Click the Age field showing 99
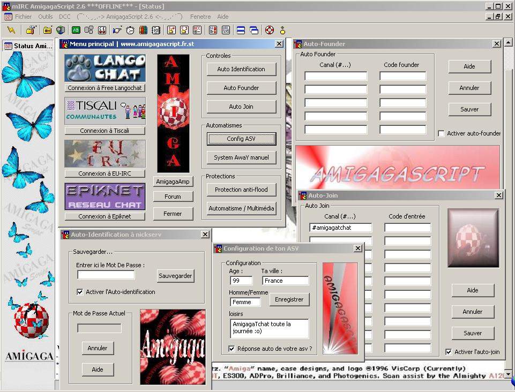Viewport: 515px width, 392px height. (241, 281)
